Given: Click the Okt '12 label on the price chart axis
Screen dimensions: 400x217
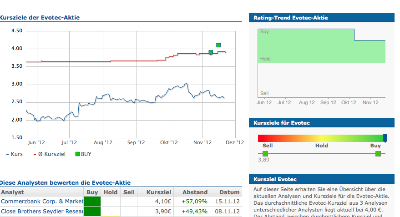Looking at the screenshot, I should [x=169, y=142].
